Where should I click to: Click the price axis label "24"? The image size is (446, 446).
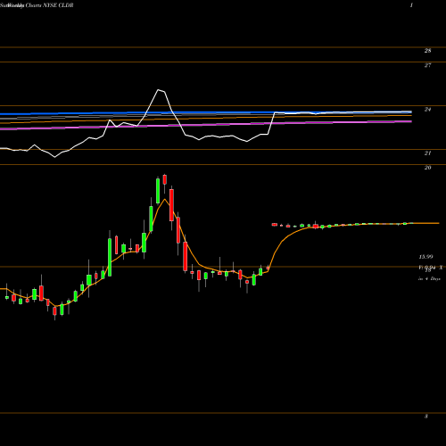(x=427, y=110)
